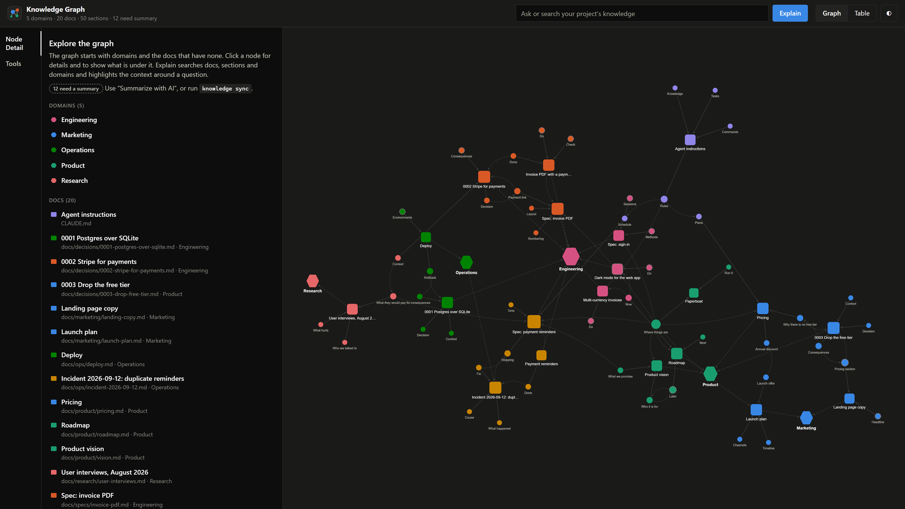Click the Spec: payment reminders graph node
Viewport: 905px width, 509px height.
[534, 321]
